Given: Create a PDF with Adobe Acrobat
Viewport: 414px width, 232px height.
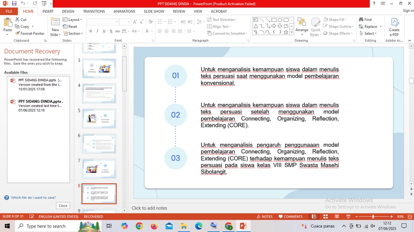Looking at the screenshot, I should tap(394, 27).
